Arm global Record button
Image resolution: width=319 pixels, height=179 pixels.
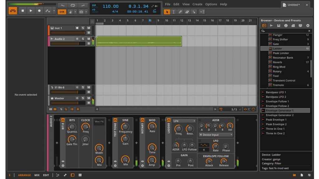click(x=39, y=11)
